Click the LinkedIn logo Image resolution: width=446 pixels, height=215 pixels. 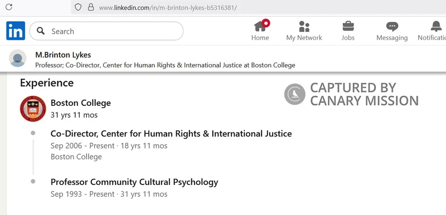click(16, 31)
